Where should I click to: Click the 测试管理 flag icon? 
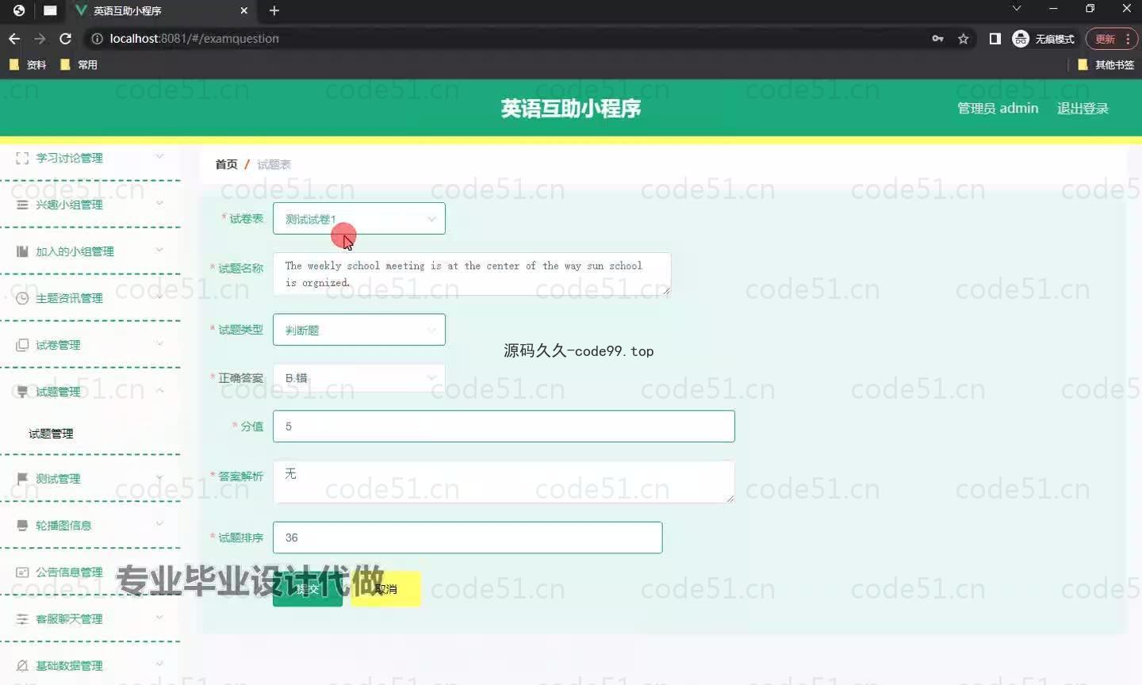(x=22, y=479)
